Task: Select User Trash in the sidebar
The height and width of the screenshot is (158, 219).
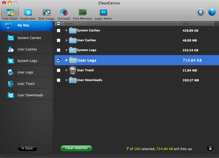Action: [x=27, y=84]
